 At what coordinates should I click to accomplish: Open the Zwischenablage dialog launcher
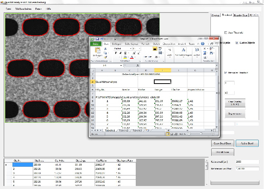[111, 61]
